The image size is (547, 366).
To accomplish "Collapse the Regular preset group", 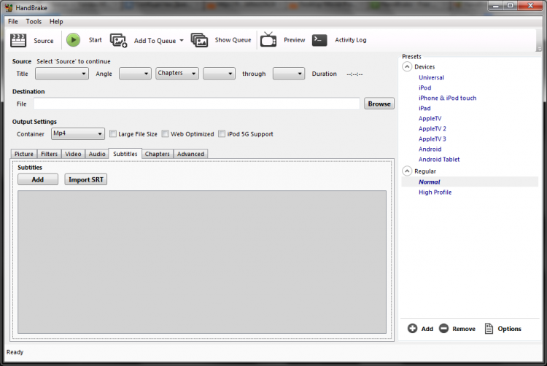I will coord(407,171).
